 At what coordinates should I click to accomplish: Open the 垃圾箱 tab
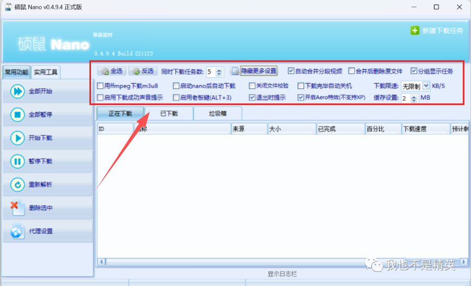tap(218, 113)
